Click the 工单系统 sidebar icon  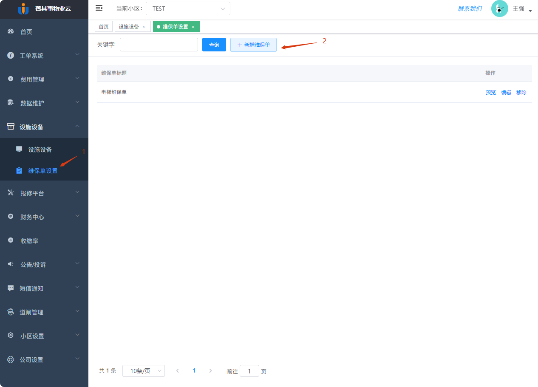tap(10, 55)
